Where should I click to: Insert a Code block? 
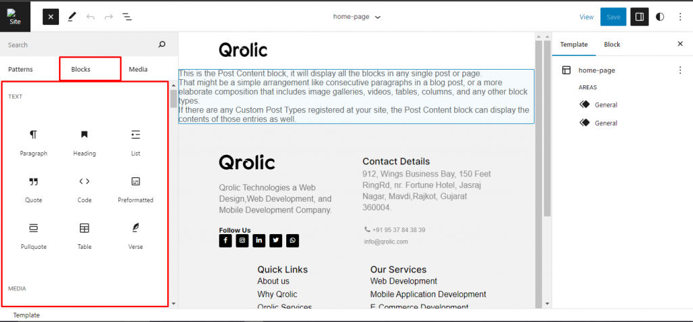click(85, 190)
